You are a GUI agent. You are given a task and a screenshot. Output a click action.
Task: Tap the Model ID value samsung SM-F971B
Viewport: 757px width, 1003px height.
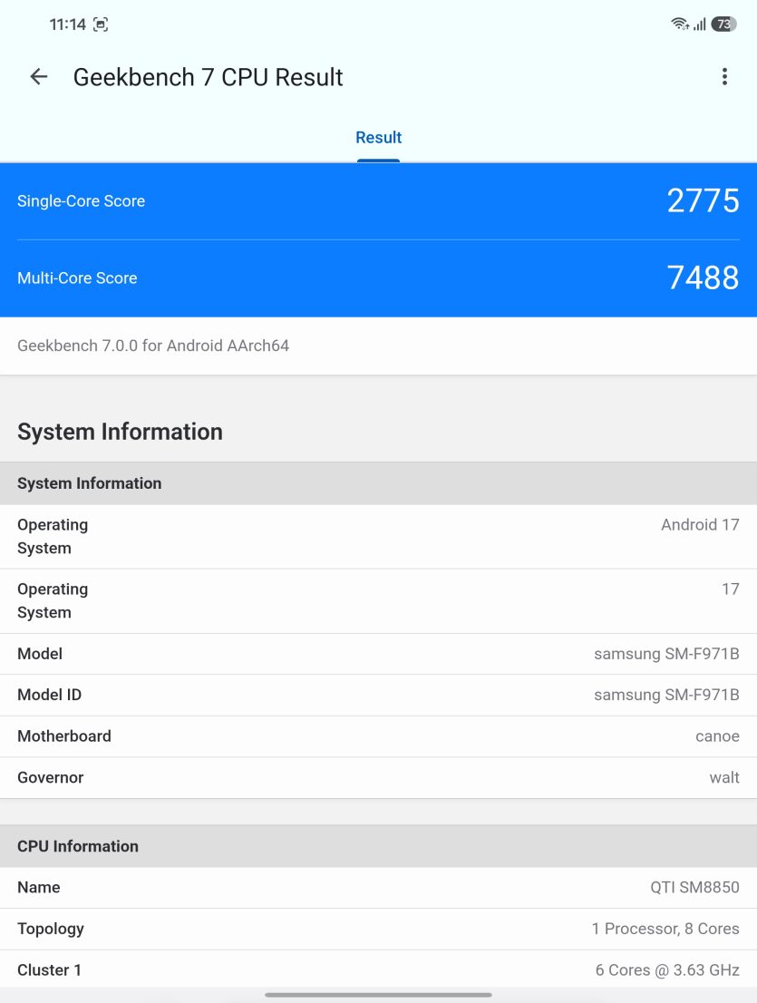667,695
